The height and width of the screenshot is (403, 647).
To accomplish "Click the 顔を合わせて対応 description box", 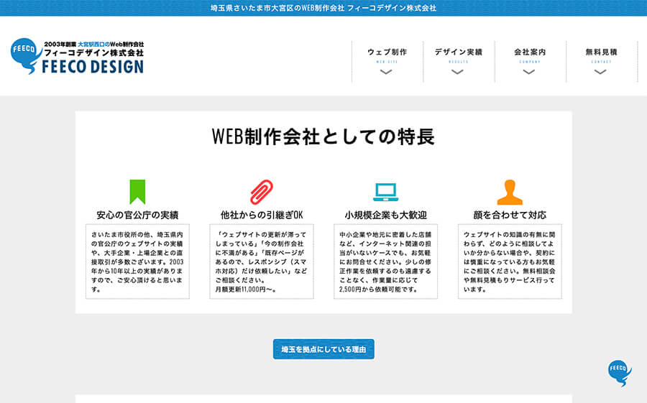I will point(510,261).
